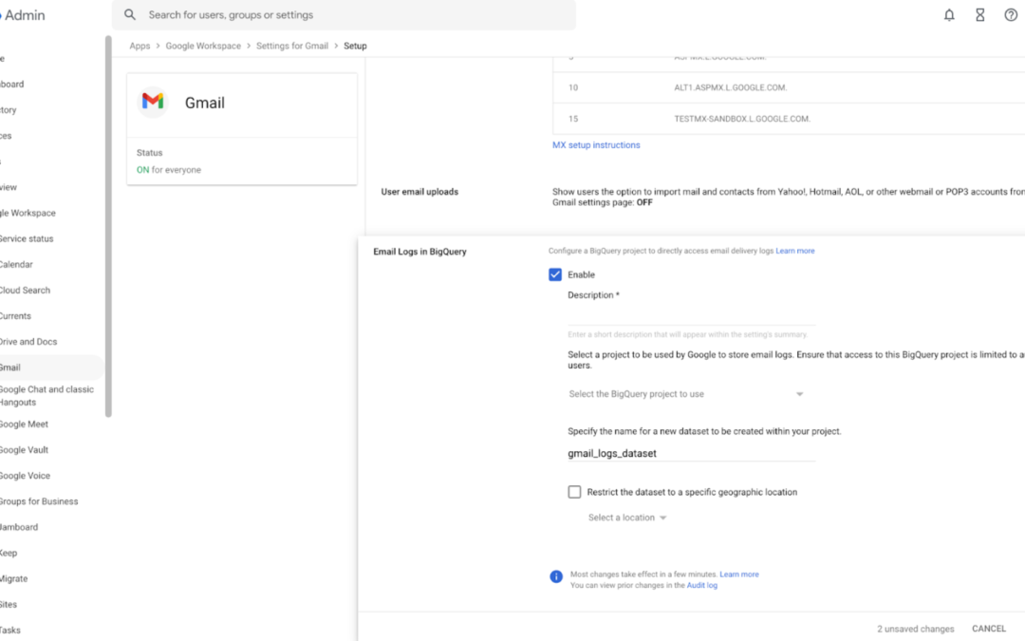This screenshot has width=1025, height=641.
Task: Go to Settings for Gmail breadcrumb
Action: 292,46
